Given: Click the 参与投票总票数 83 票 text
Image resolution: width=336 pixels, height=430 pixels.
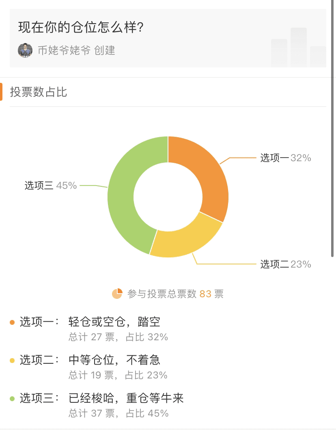Looking at the screenshot, I should [x=175, y=294].
